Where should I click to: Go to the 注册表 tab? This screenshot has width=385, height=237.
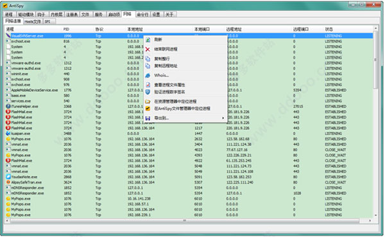72,15
